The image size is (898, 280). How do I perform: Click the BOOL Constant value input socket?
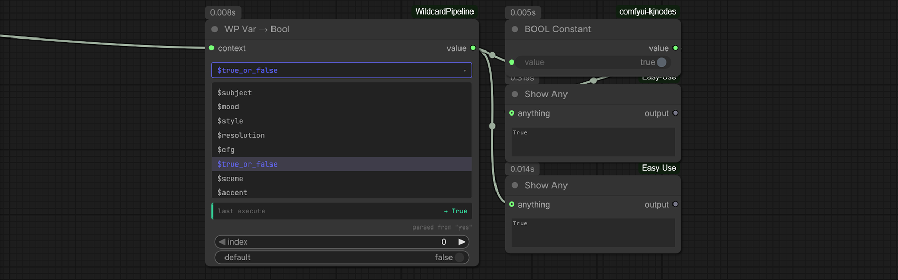[x=512, y=62]
